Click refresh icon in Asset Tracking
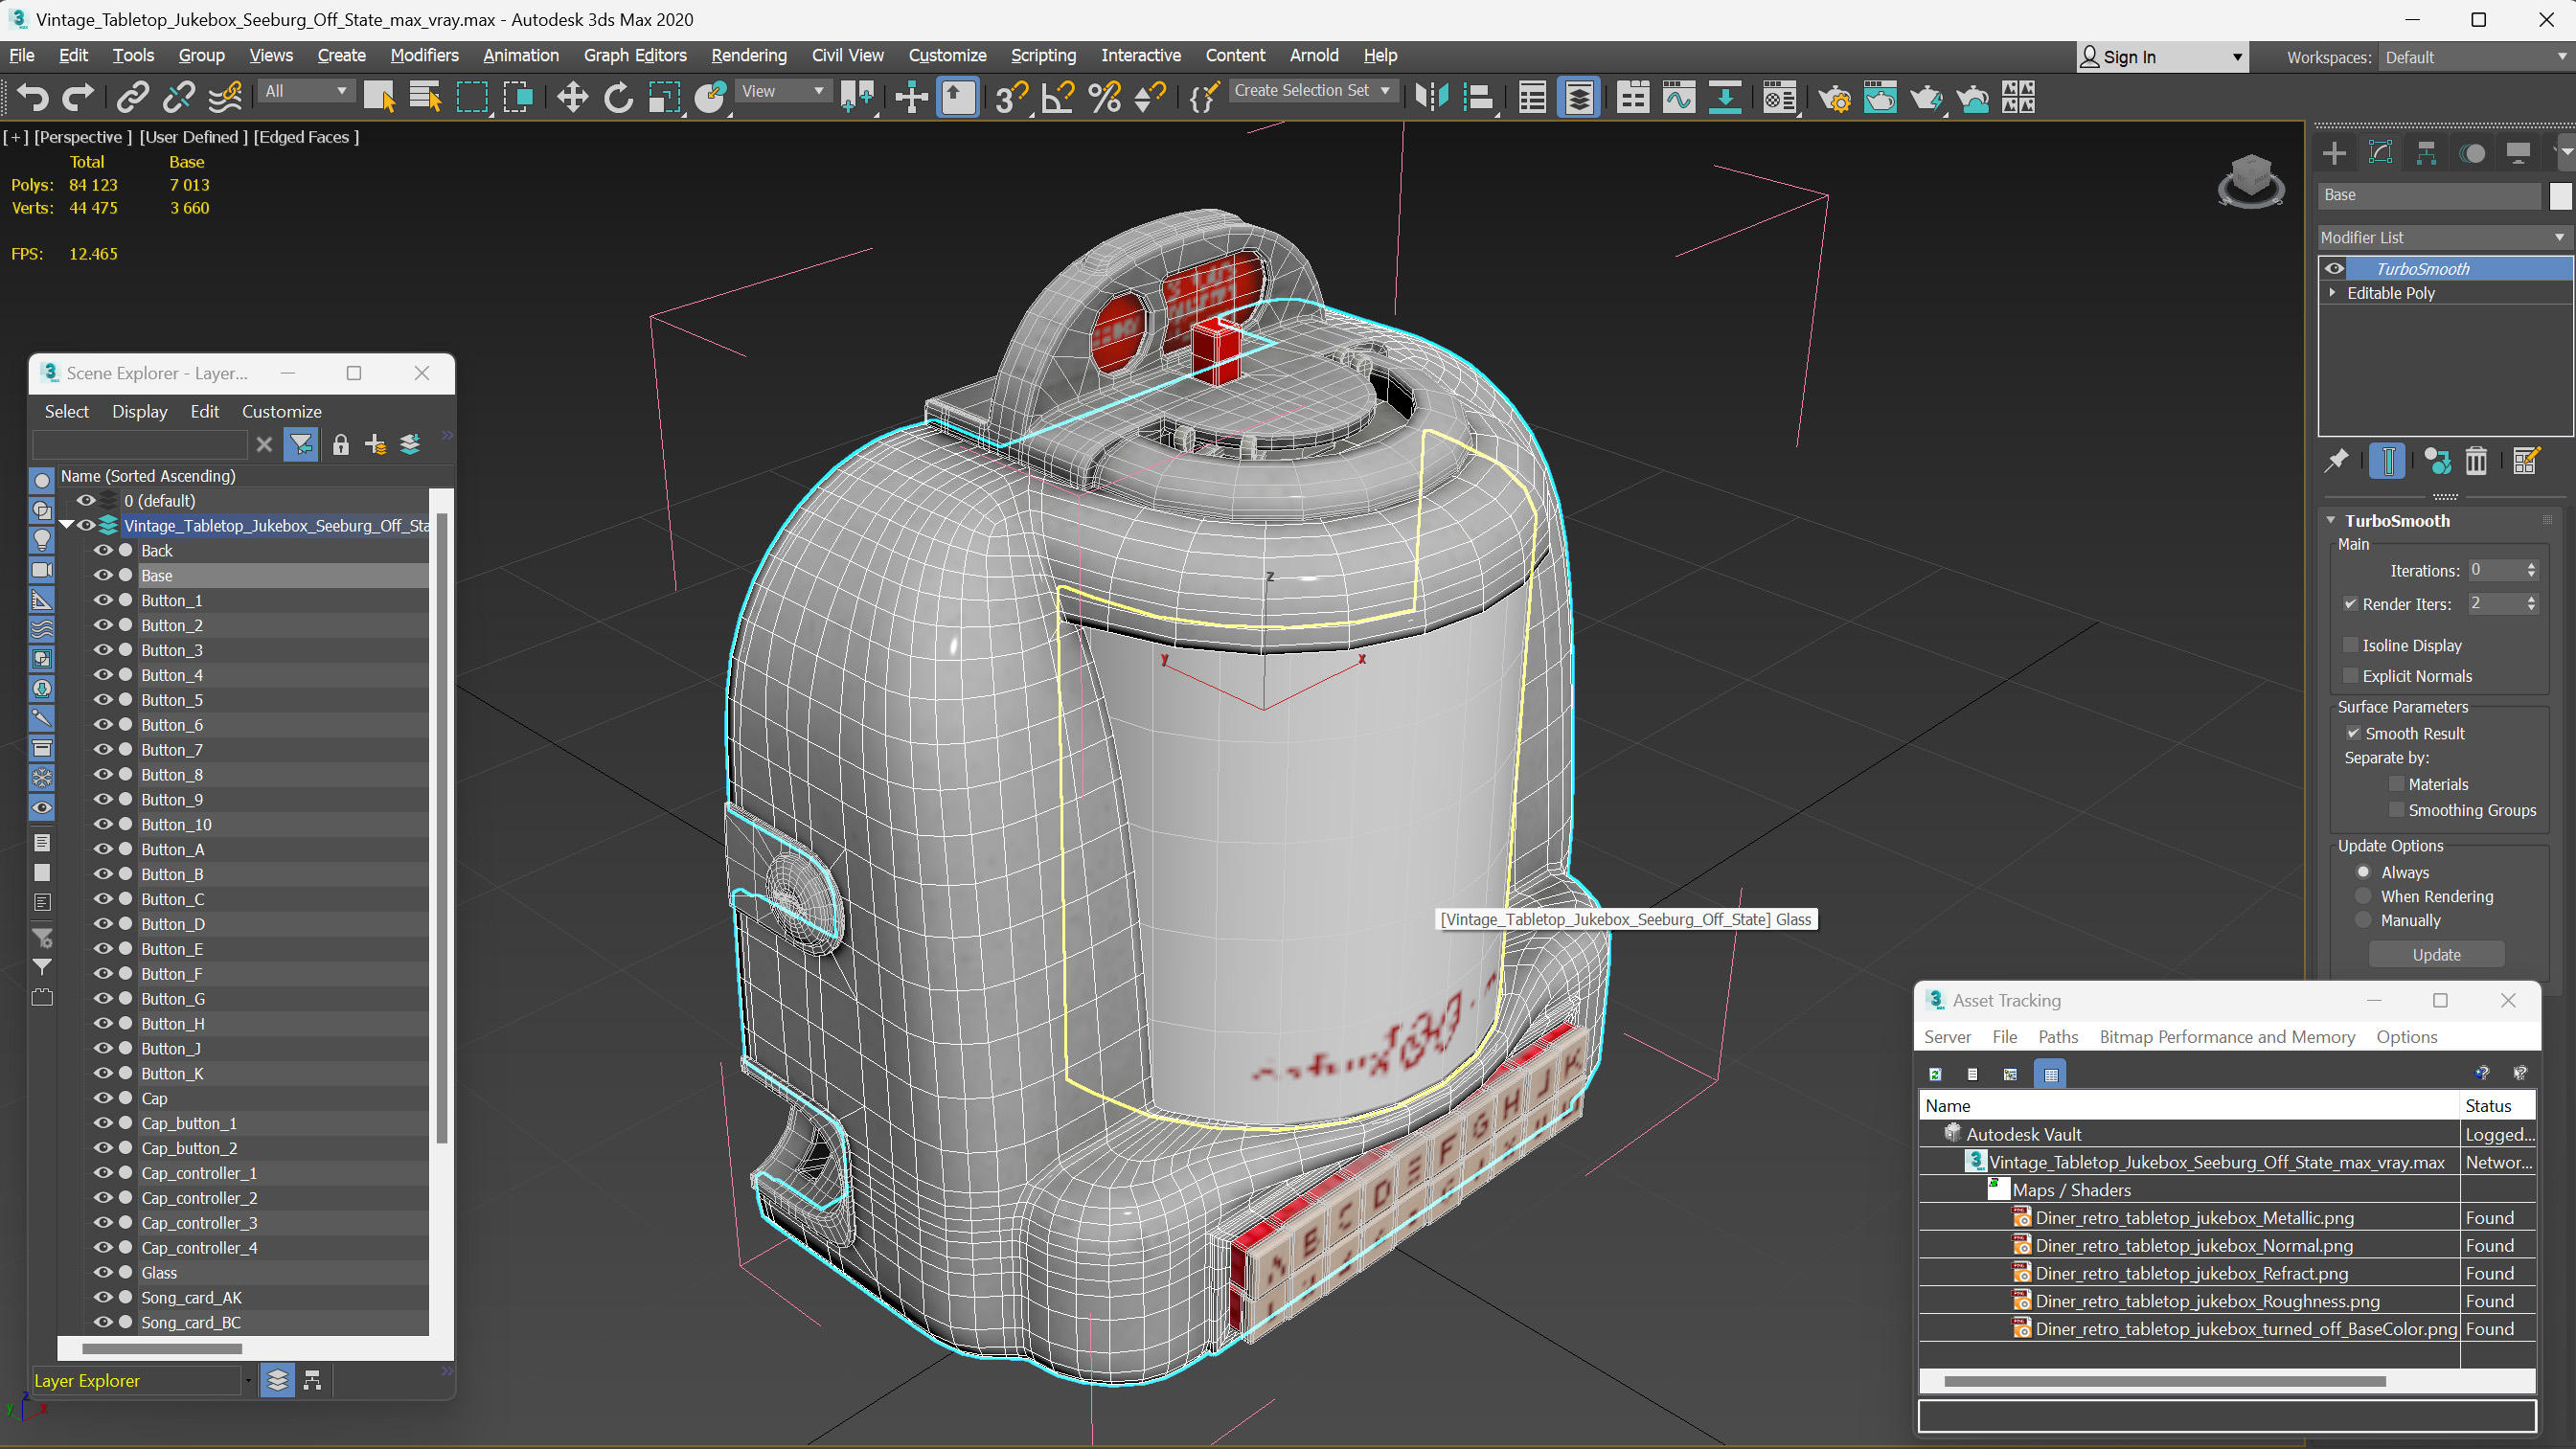This screenshot has height=1449, width=2576. pyautogui.click(x=1935, y=1074)
